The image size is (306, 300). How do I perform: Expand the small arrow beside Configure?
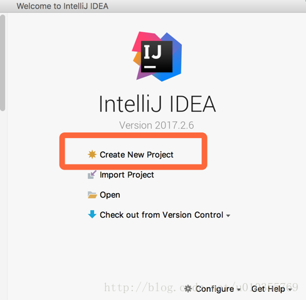pos(238,289)
